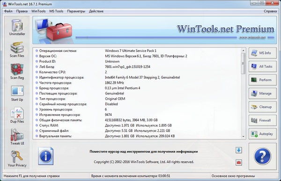281x181 pixels.
Task: Click the red toolbox banner image
Action: click(59, 31)
